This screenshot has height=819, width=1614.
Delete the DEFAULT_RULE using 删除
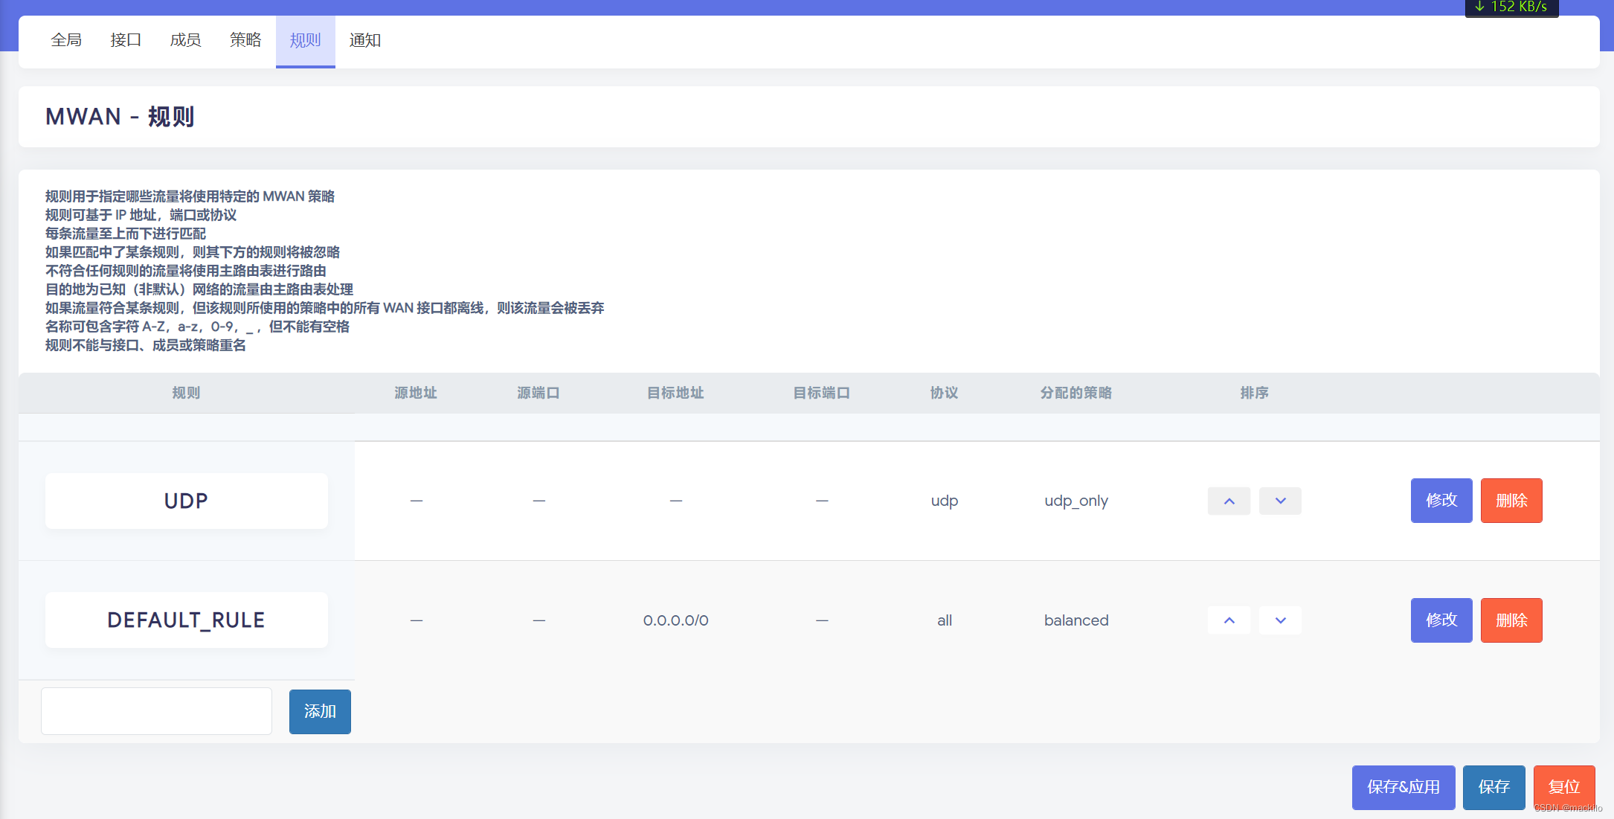[1511, 620]
